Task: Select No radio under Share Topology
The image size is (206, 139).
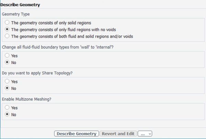Action: [x=7, y=88]
